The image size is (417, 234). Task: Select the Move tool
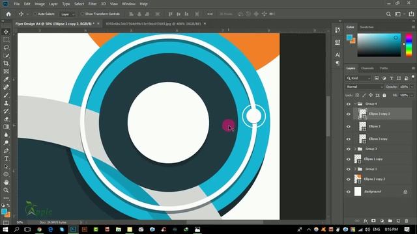[6, 32]
